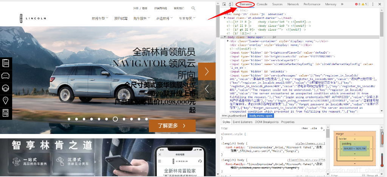Switch to the Console tab
This screenshot has height=177, width=387.
[262, 4]
